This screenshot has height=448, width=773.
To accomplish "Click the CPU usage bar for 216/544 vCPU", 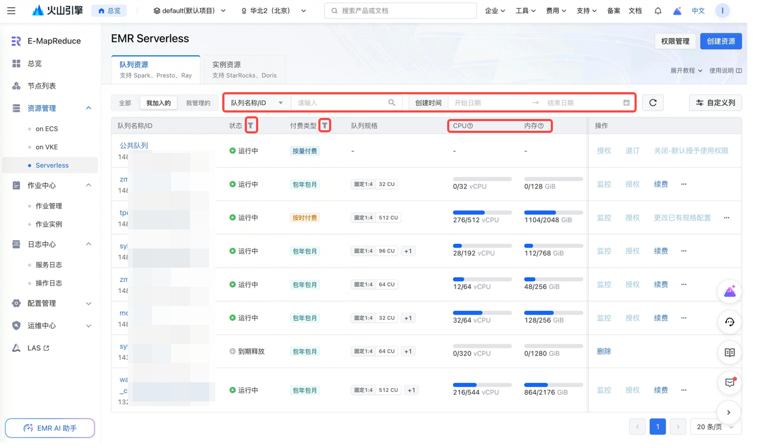I will pos(483,385).
